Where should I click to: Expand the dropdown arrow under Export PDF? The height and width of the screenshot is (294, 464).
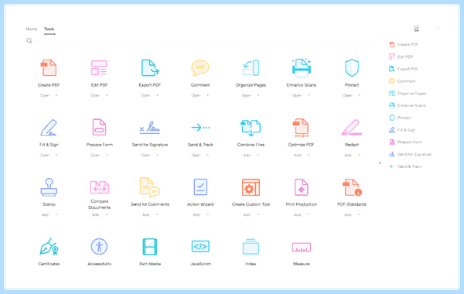(158, 95)
